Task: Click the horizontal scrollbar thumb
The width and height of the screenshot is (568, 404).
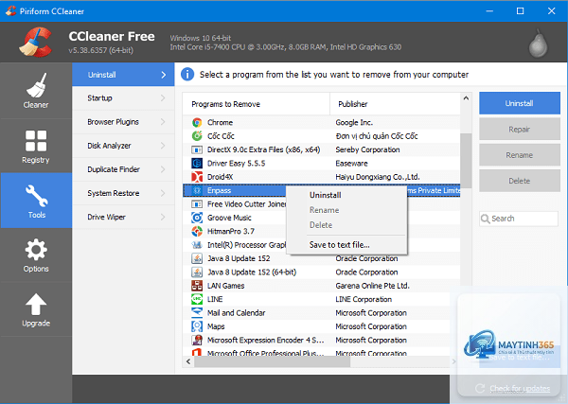Action: [x=272, y=361]
